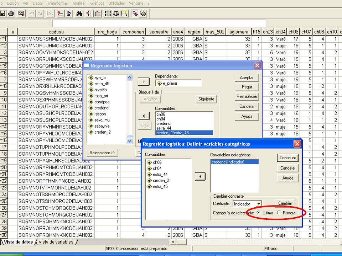This screenshot has height=256, width=342.
Task: Click the Insert Case toolbar icon
Action: pos(89,14)
